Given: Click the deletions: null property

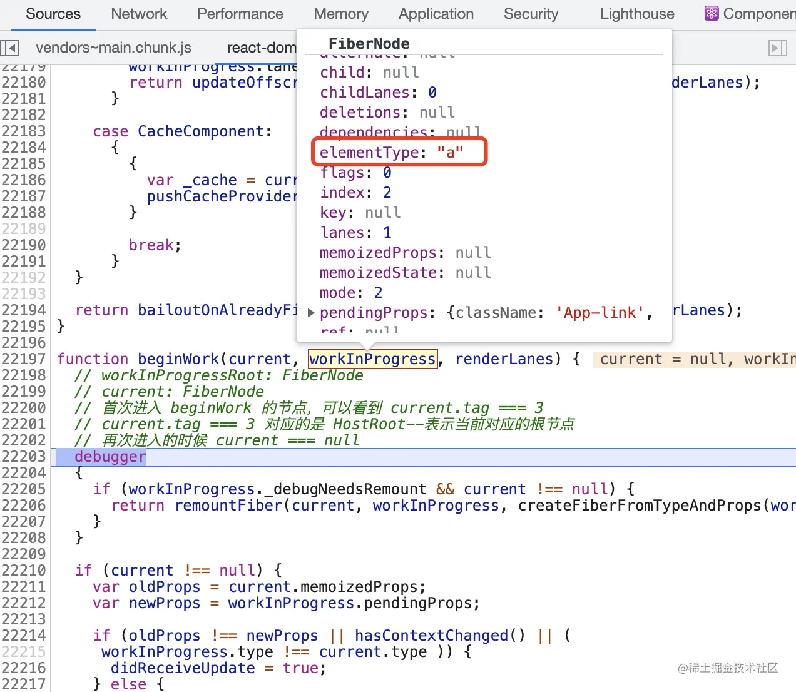Looking at the screenshot, I should coord(387,113).
